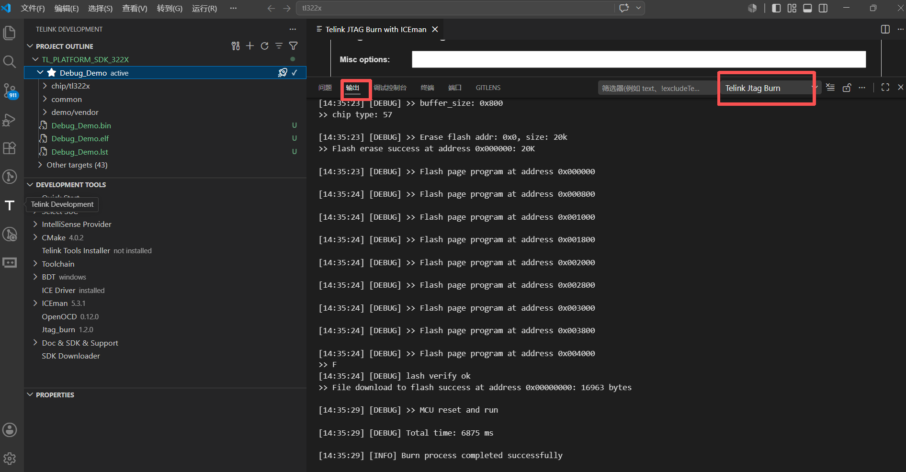The width and height of the screenshot is (906, 472).
Task: Open Telink Development panel more actions
Action: pos(293,29)
